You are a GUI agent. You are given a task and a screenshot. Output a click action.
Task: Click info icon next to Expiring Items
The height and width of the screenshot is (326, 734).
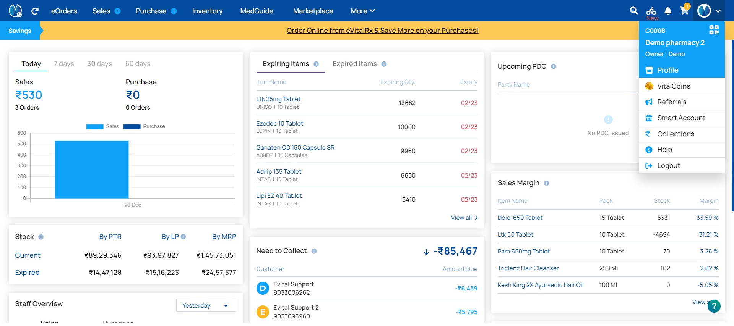[x=316, y=64]
